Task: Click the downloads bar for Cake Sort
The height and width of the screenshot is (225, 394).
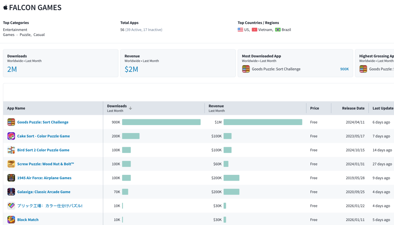Action: [x=131, y=136]
